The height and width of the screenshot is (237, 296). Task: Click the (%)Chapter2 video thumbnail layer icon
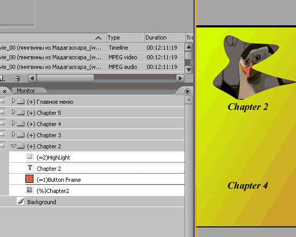click(29, 190)
